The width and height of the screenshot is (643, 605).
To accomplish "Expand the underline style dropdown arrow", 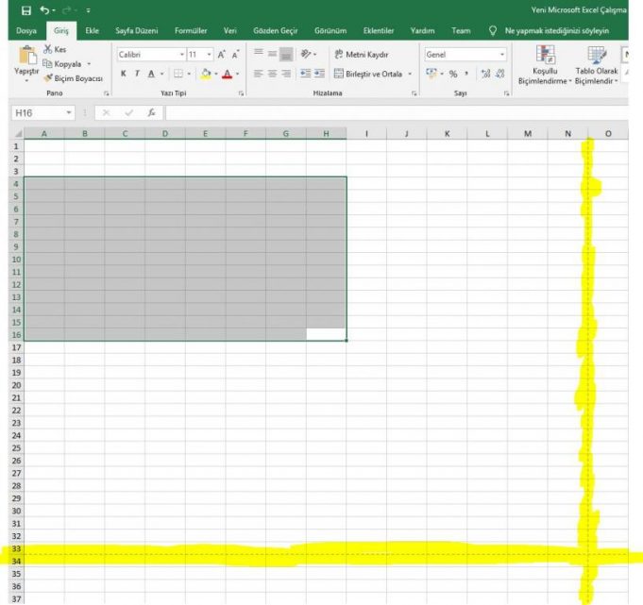I will click(x=162, y=74).
